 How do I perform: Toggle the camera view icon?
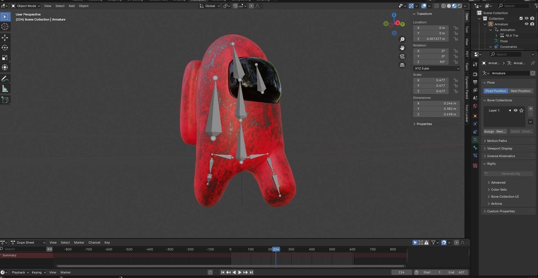point(402,56)
